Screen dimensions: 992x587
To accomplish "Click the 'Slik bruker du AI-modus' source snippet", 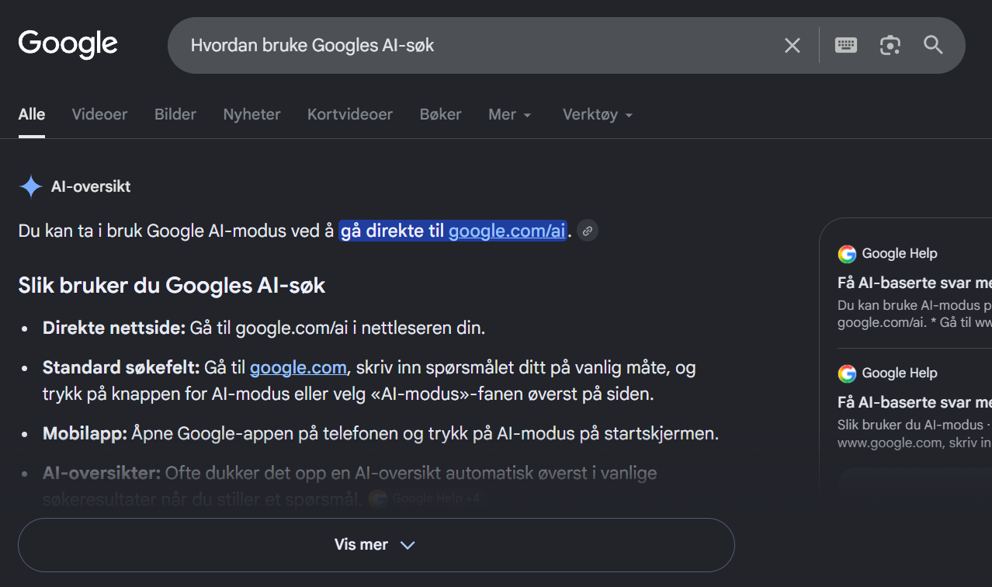I will click(x=914, y=433).
